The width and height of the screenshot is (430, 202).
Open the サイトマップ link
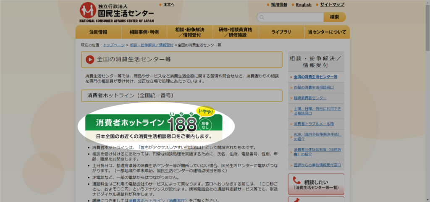point(332,5)
